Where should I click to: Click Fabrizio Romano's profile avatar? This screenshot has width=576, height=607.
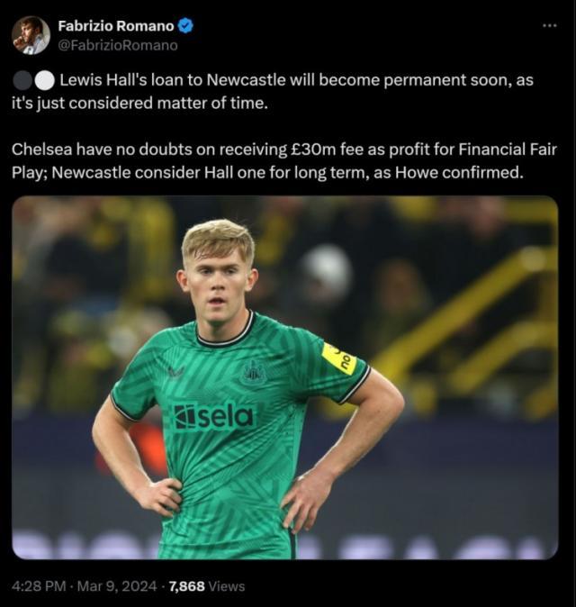(x=31, y=35)
